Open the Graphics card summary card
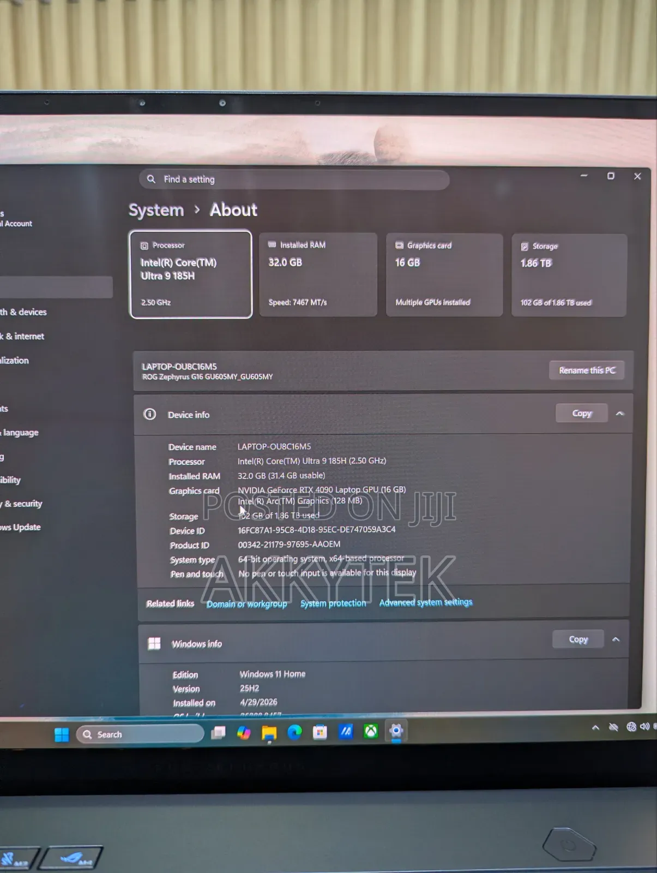This screenshot has height=873, width=657. [444, 275]
